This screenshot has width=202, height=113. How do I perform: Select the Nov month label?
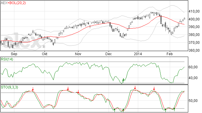[x=78, y=54]
